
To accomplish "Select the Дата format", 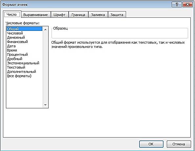I will 24,46.
